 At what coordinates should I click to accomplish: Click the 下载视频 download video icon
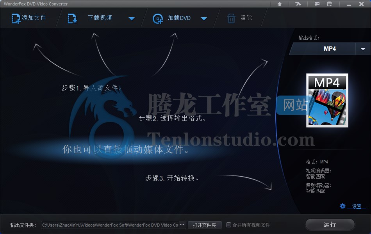click(72, 18)
